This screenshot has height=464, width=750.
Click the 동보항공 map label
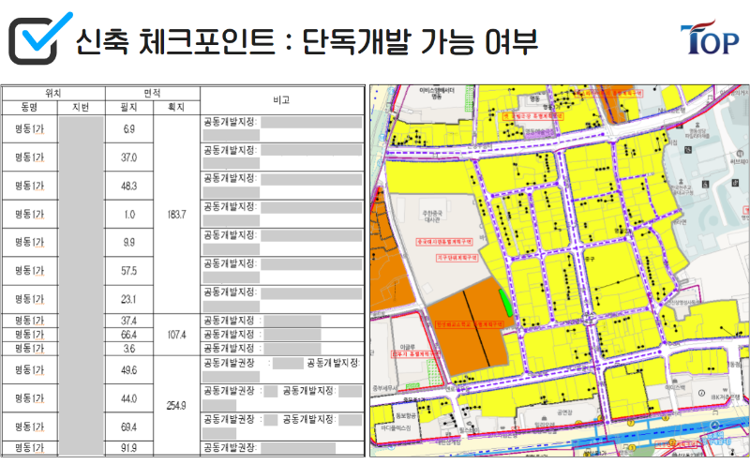tap(406, 415)
